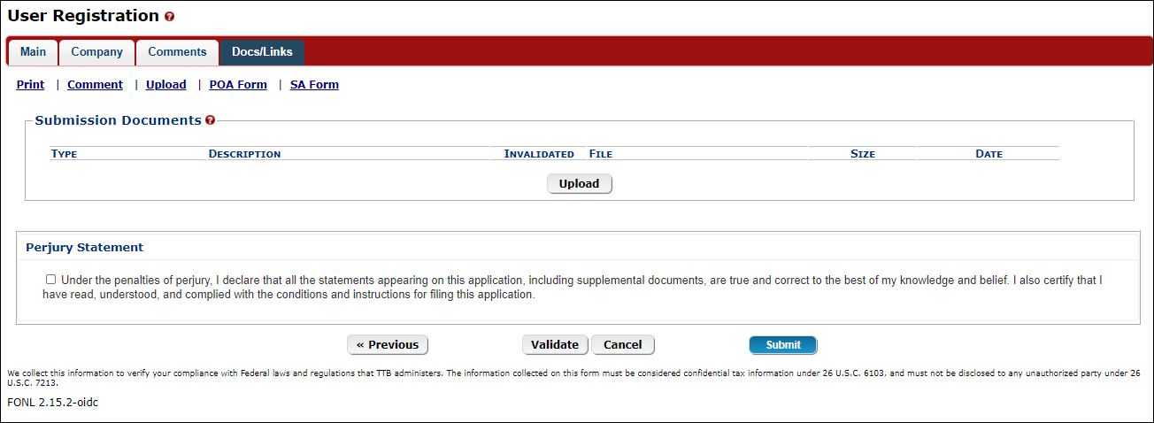Click the Description column header
Viewport: 1154px width, 423px height.
click(x=245, y=154)
